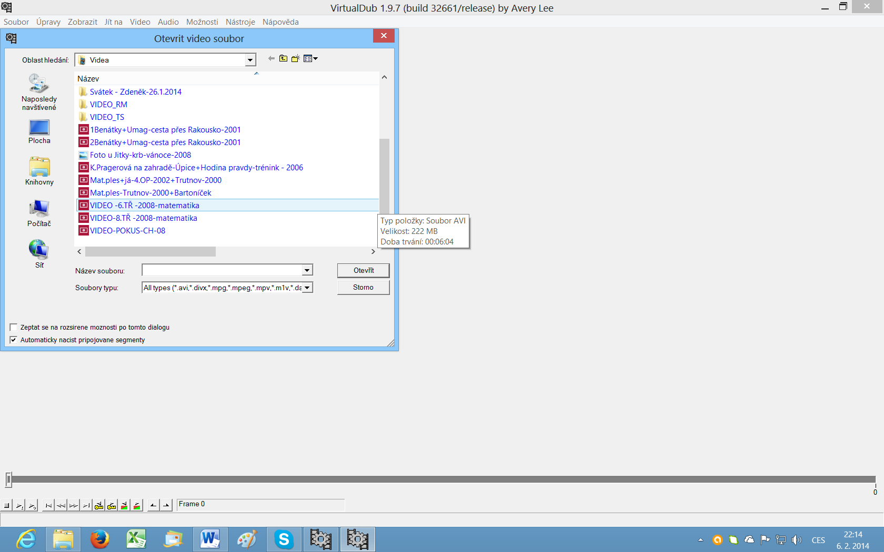Screen dimensions: 884x552
Task: Click the file list scroll-right arrow
Action: point(373,252)
